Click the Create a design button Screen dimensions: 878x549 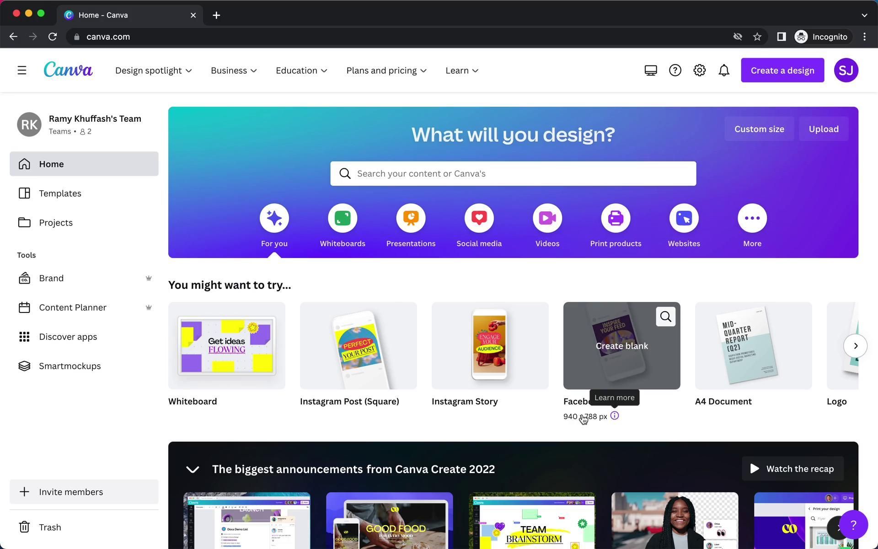tap(782, 70)
